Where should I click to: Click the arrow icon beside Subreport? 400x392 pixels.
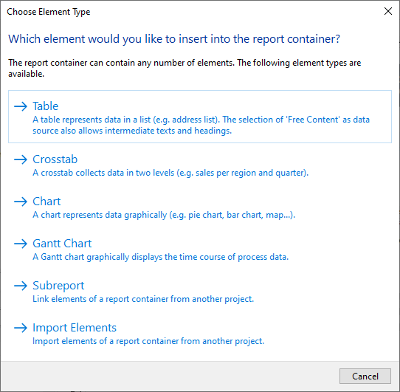(x=21, y=286)
